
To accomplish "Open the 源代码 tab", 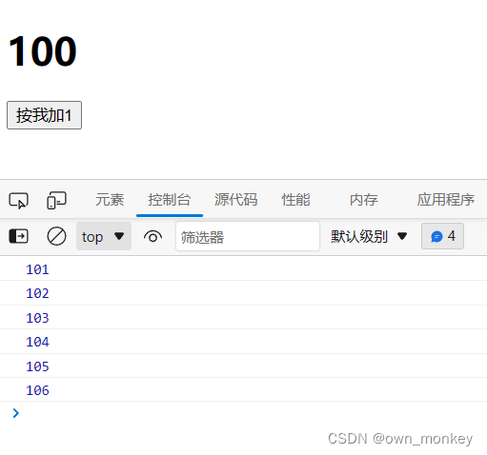I will 235,200.
